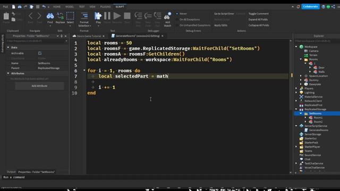
Task: Collapse the Attributes section in Properties
Action: pos(8,73)
